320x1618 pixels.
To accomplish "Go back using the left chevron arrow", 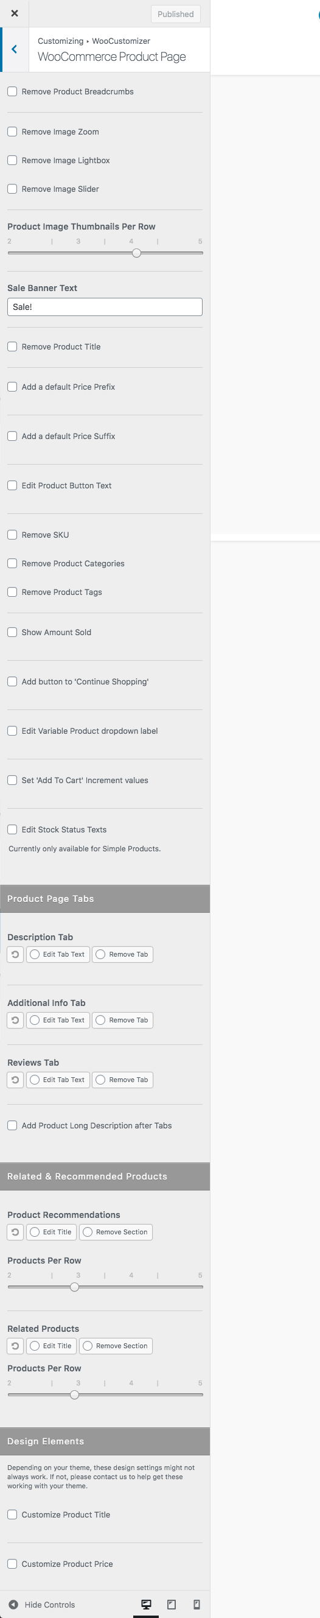I will coord(15,49).
